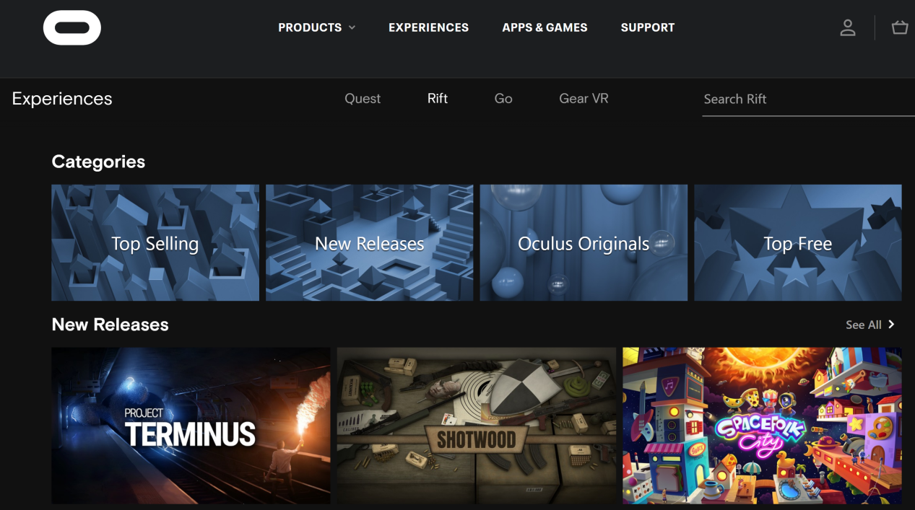The width and height of the screenshot is (915, 510).
Task: Open the Top Free category tile
Action: 798,242
